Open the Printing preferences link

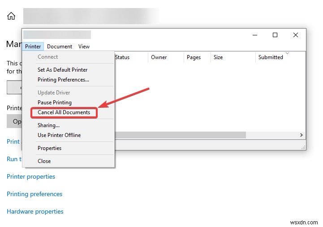[x=34, y=194]
